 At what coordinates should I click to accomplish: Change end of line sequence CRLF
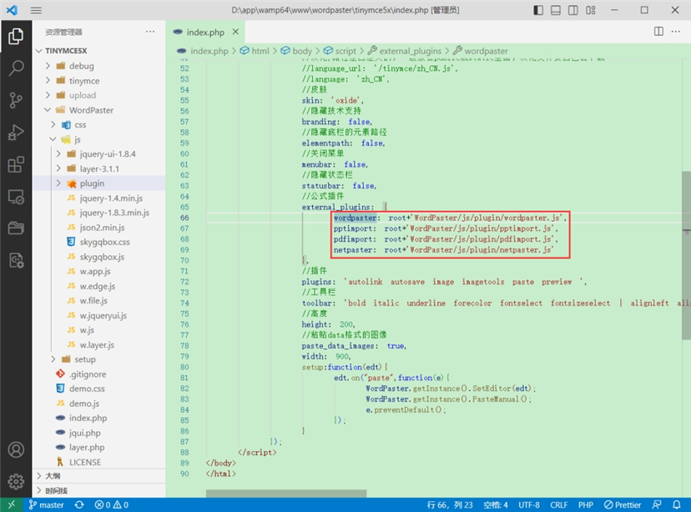(x=559, y=504)
